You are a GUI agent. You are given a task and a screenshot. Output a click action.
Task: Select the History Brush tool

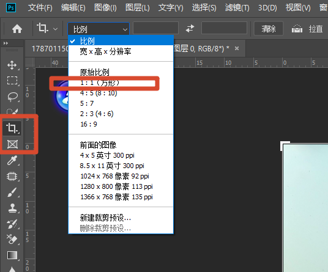click(x=12, y=224)
